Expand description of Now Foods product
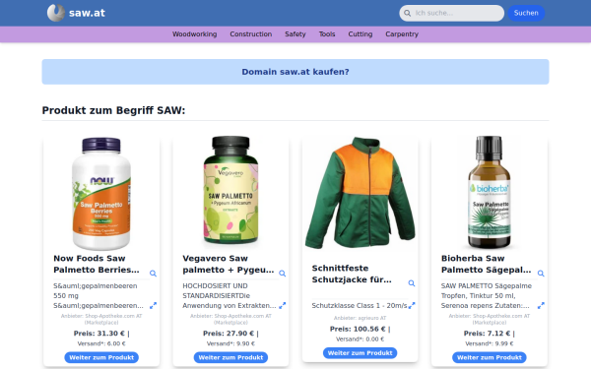The height and width of the screenshot is (369, 591). tap(153, 305)
